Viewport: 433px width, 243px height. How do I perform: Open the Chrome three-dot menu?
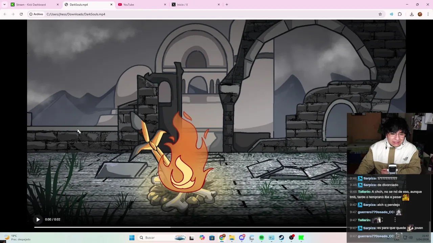point(428,14)
